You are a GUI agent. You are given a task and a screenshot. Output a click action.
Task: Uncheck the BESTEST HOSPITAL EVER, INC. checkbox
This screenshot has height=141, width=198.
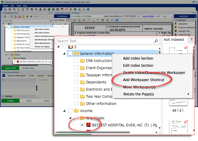[x=82, y=125]
